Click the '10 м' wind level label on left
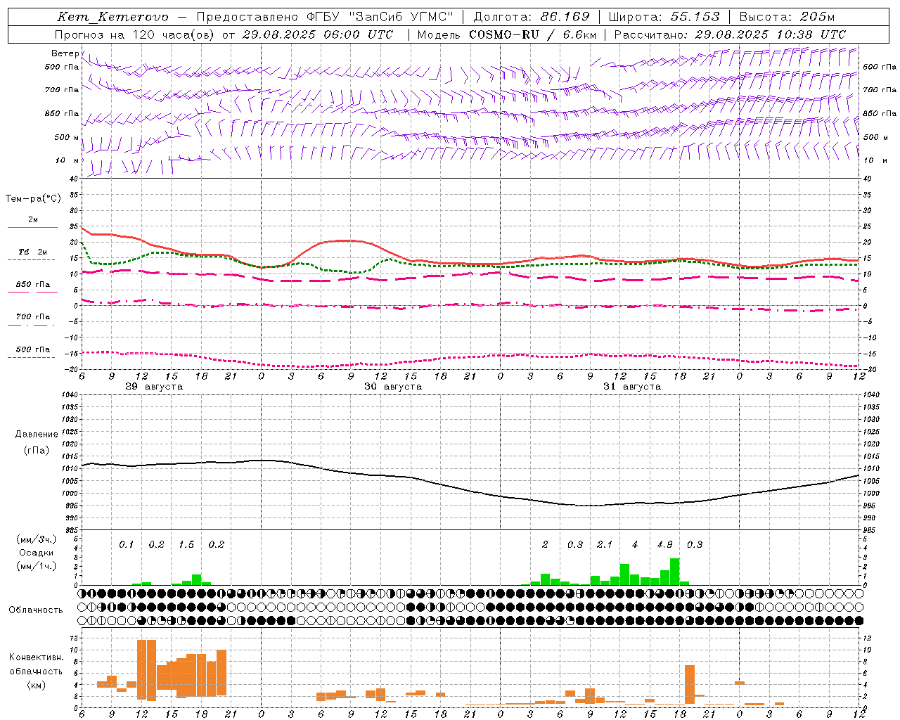Screen dimensions: 900x720 (x=67, y=160)
